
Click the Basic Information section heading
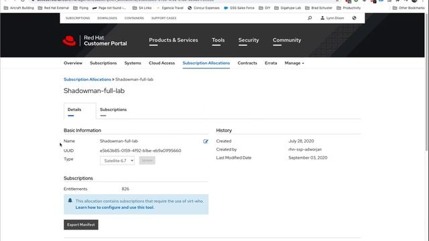coord(82,131)
